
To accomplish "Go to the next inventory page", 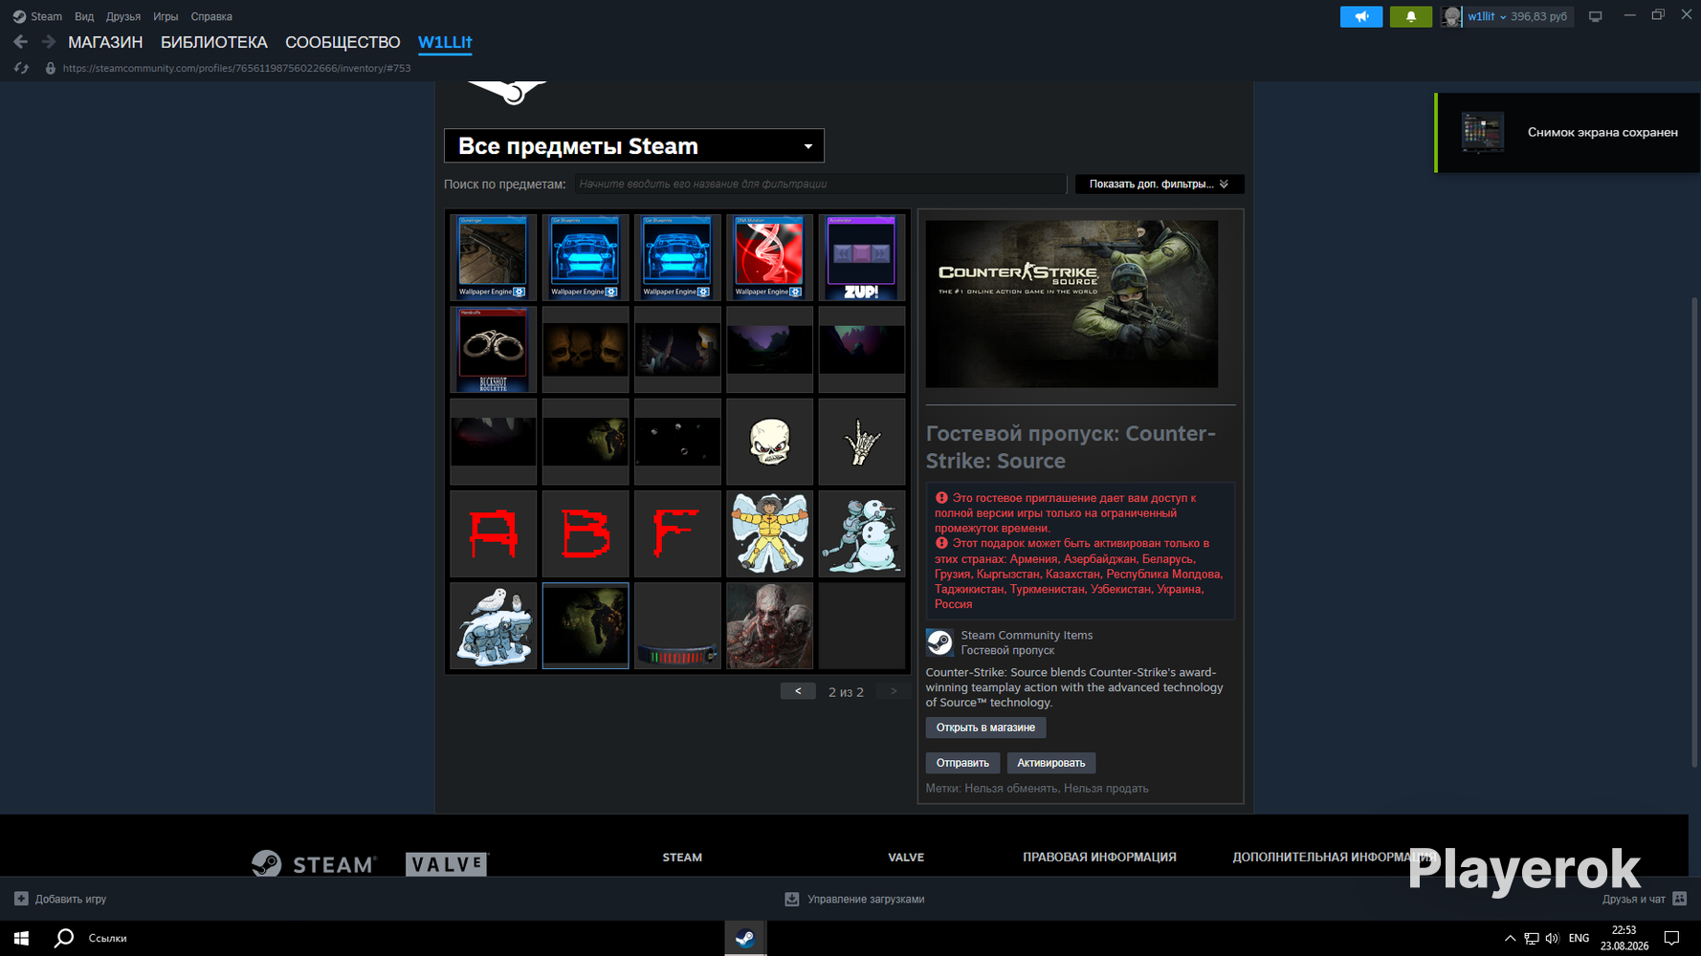I will (x=894, y=691).
